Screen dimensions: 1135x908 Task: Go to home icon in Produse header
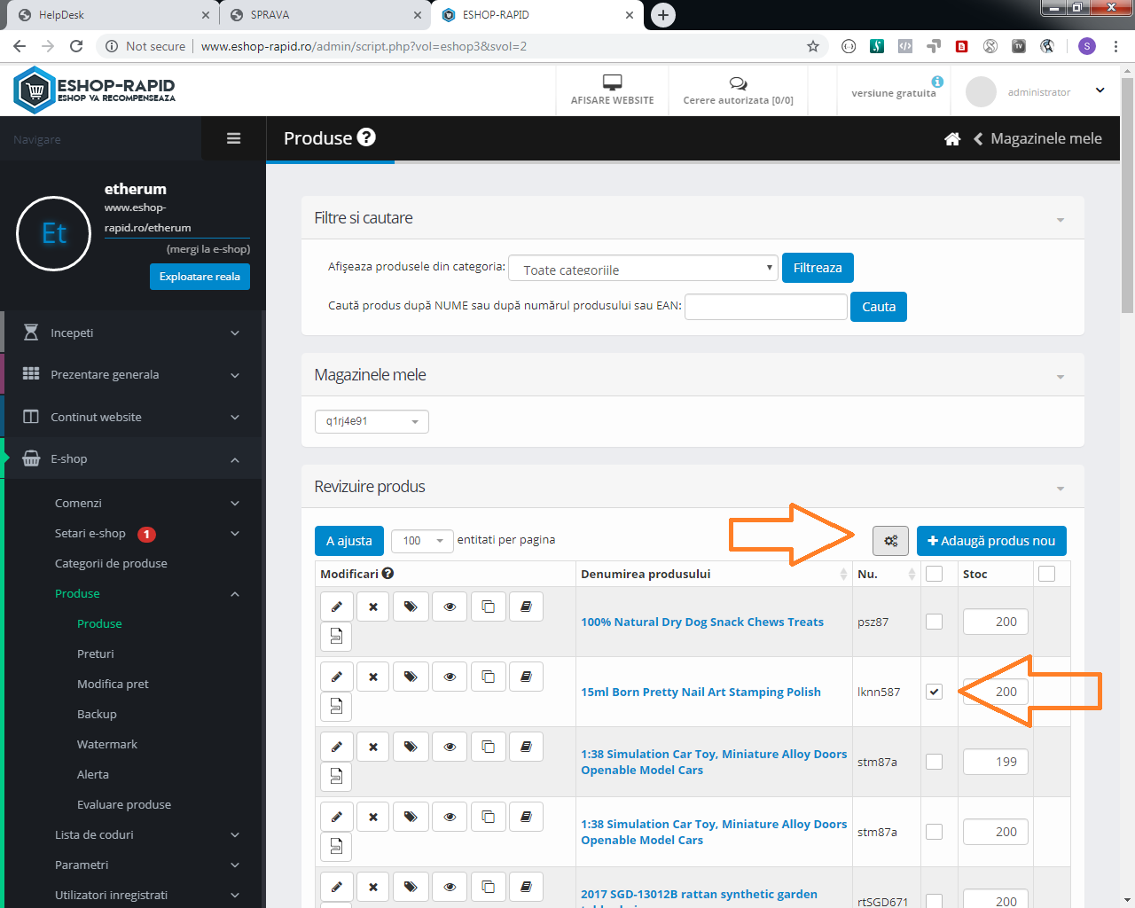(952, 139)
